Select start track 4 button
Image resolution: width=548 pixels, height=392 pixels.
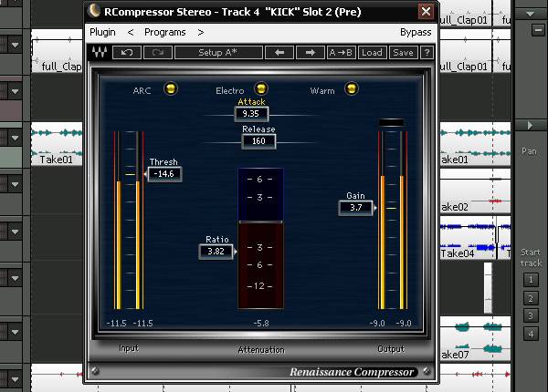(531, 334)
